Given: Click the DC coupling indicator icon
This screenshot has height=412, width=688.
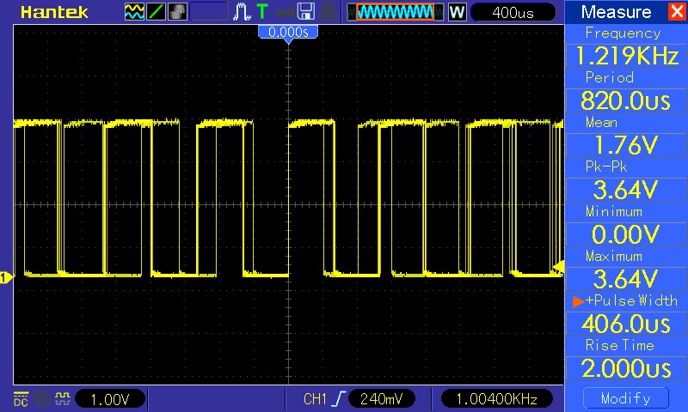Looking at the screenshot, I should tap(21, 398).
